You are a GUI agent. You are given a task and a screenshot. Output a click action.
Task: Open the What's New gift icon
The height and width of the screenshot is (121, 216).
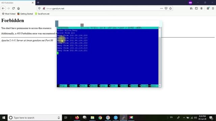pyautogui.click(x=208, y=8)
